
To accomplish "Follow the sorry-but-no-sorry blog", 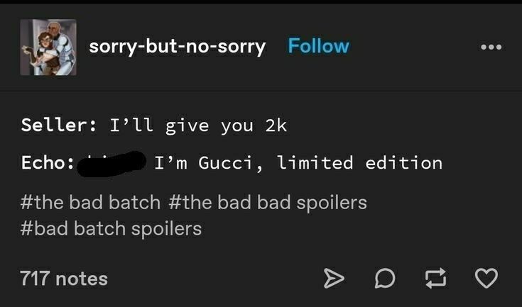I will click(x=319, y=46).
